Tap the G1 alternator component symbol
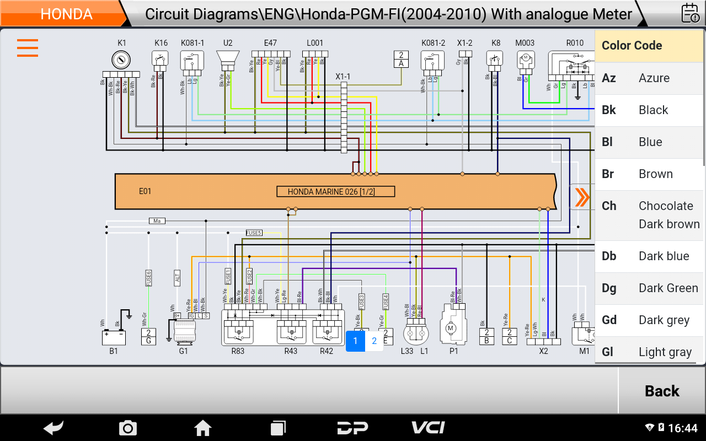Screen dimensions: 706x441 pyautogui.click(x=183, y=331)
